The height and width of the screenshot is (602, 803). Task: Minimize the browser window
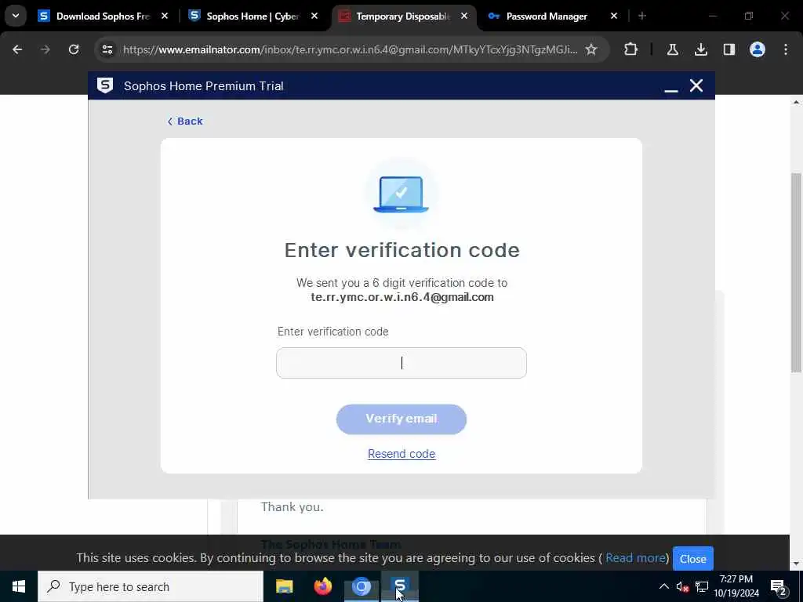tap(712, 16)
